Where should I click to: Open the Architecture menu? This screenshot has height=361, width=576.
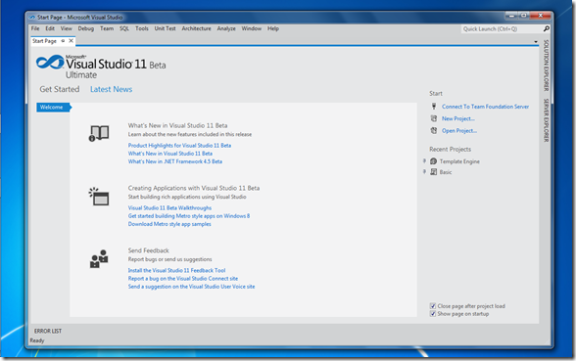pos(196,28)
